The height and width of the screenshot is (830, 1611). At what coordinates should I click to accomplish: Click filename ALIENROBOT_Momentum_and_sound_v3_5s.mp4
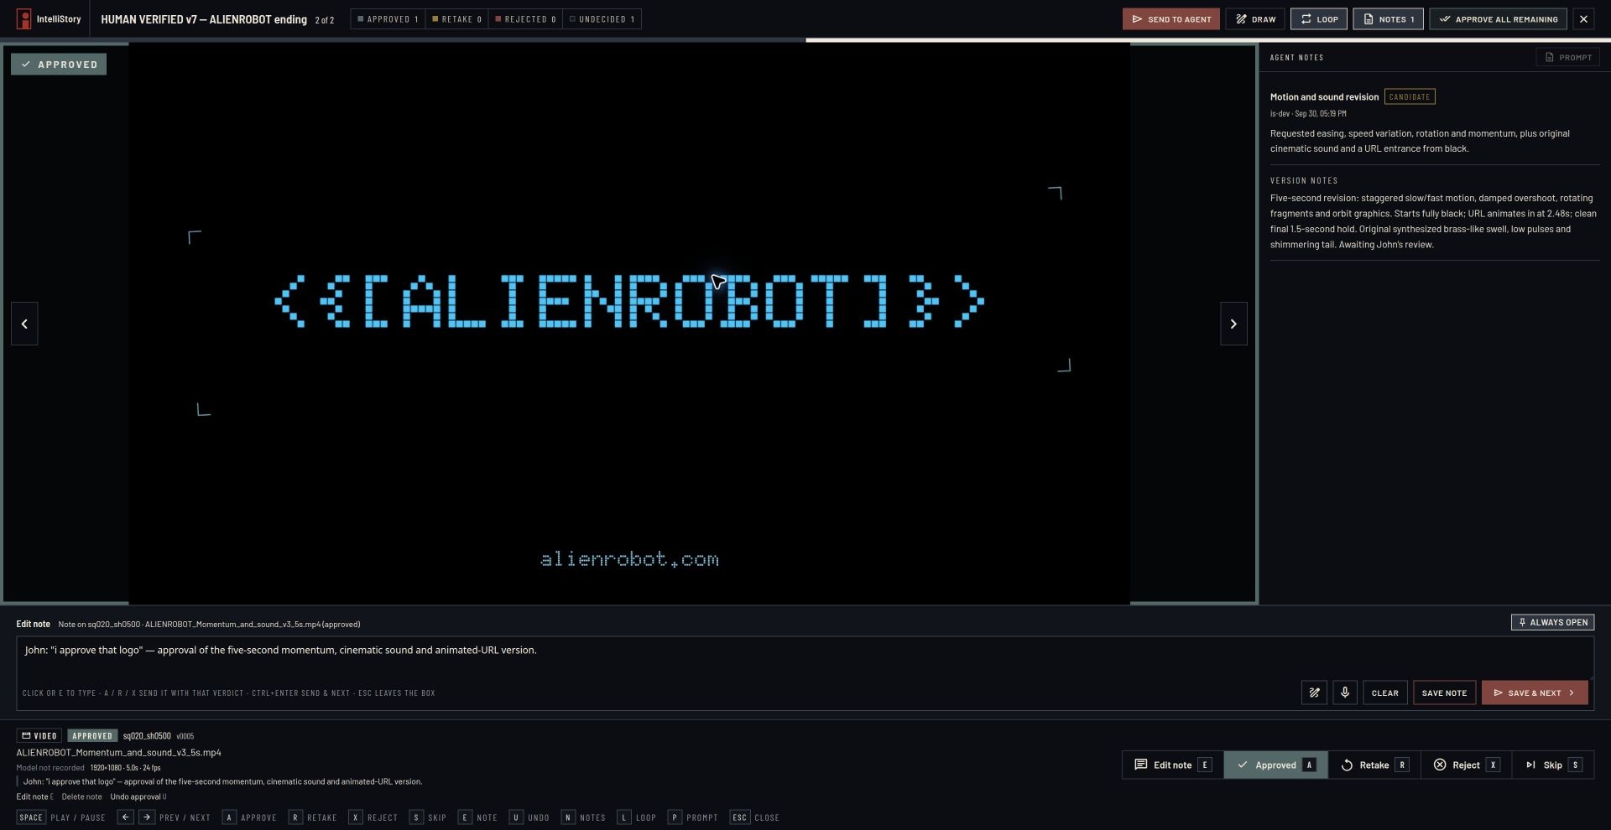point(118,753)
